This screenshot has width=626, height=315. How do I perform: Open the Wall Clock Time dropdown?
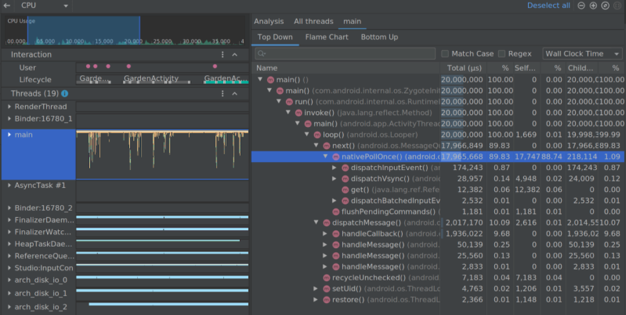click(x=582, y=54)
